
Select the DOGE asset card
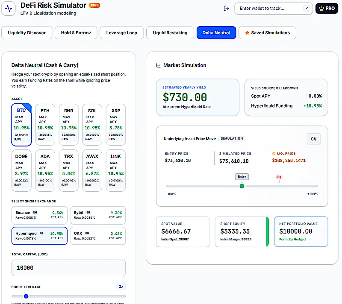tap(21, 170)
